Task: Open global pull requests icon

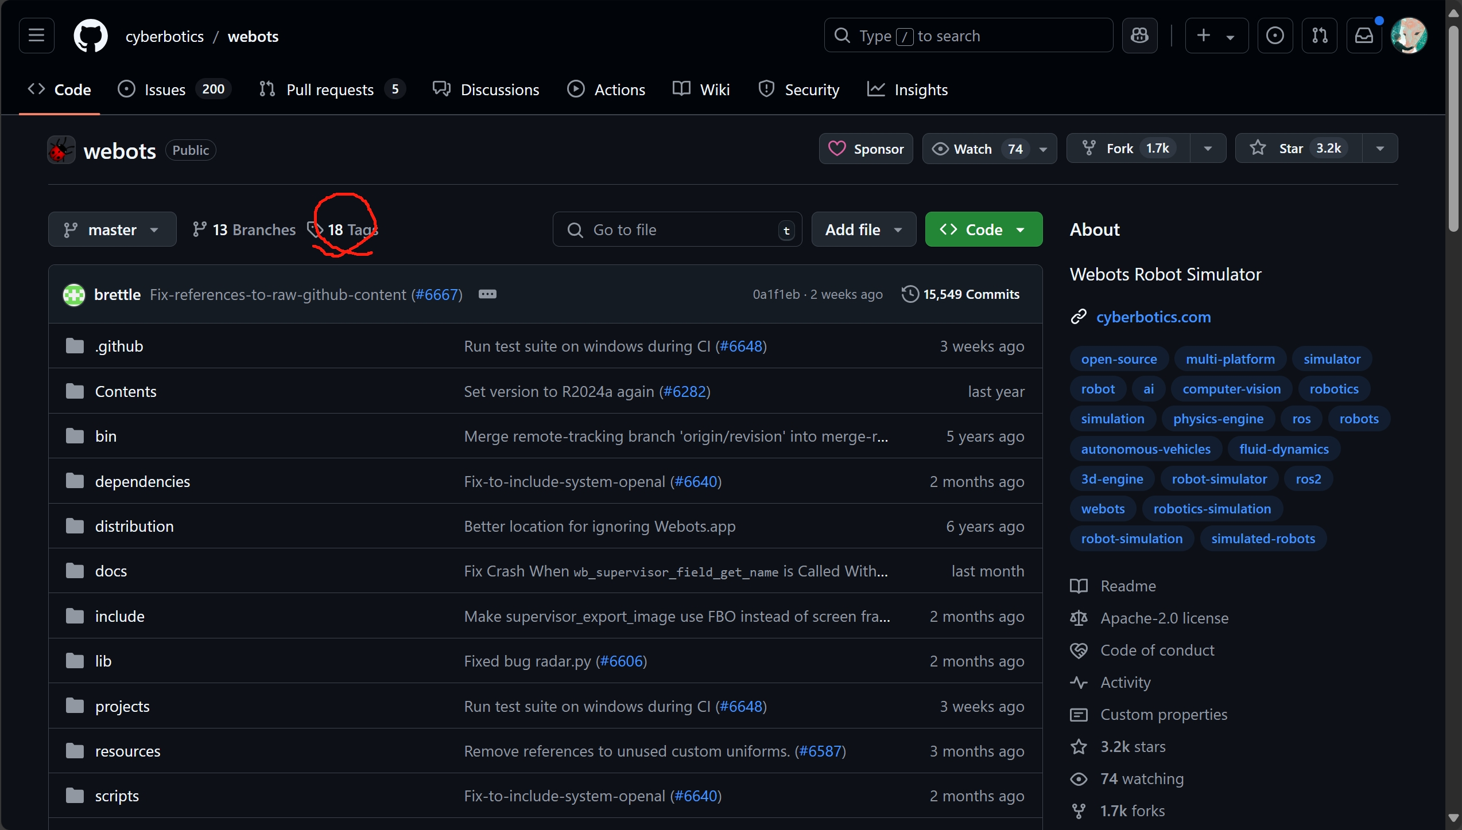Action: (1319, 36)
